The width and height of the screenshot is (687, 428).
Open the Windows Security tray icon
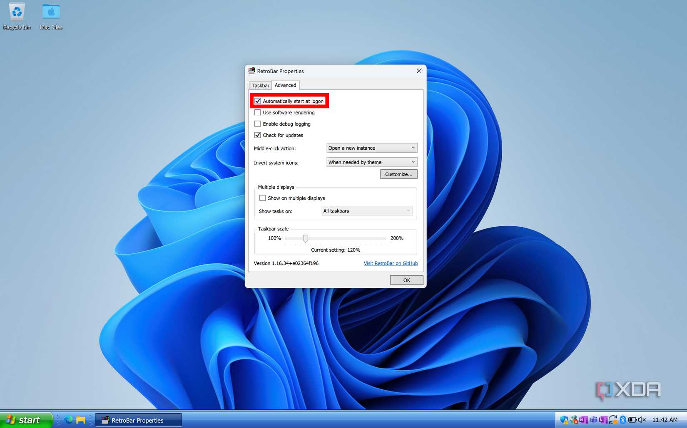point(563,420)
